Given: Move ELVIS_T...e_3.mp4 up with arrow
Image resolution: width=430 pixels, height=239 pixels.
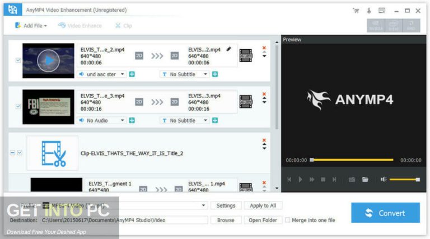Looking at the screenshot, I should (x=264, y=98).
